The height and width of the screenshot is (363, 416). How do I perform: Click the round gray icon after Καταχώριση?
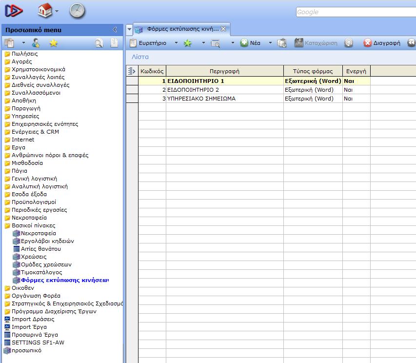(349, 43)
